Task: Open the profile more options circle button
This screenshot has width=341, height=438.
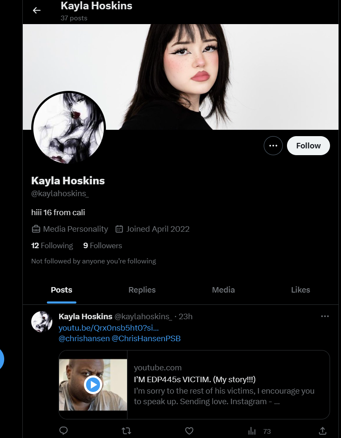Action: pyautogui.click(x=273, y=145)
